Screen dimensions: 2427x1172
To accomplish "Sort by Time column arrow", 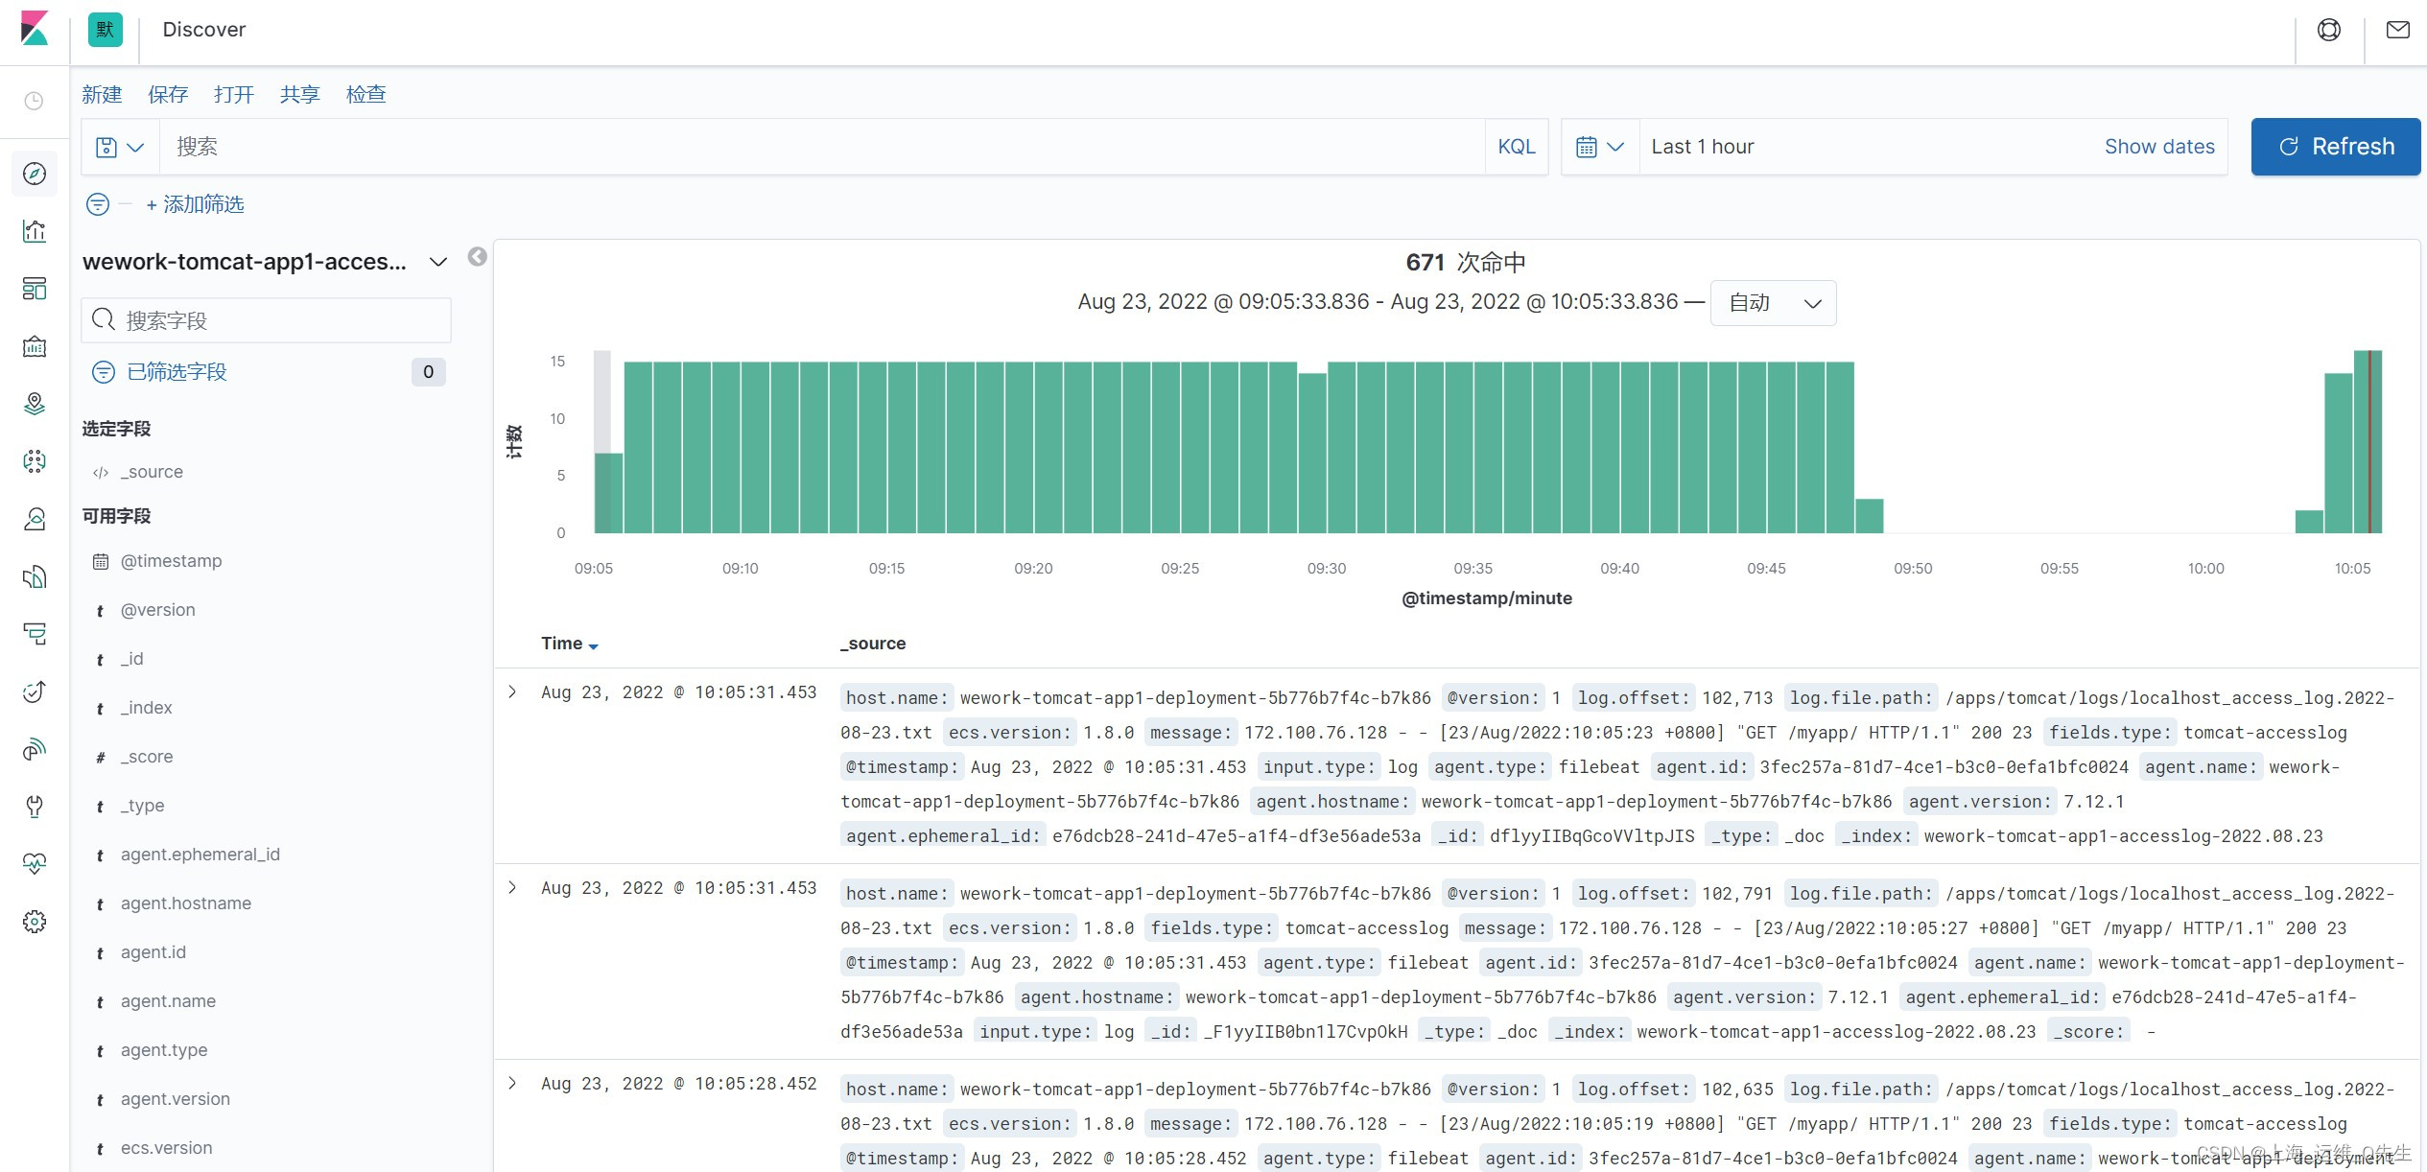I will coord(594,646).
